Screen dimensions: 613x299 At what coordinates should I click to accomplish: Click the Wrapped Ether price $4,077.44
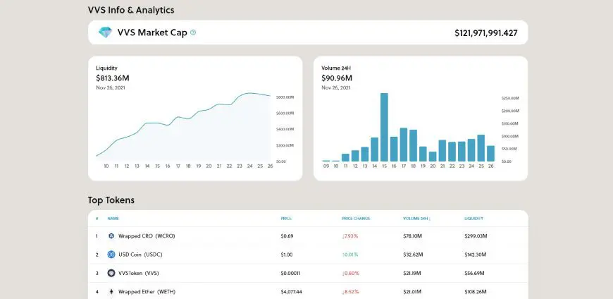(291, 291)
